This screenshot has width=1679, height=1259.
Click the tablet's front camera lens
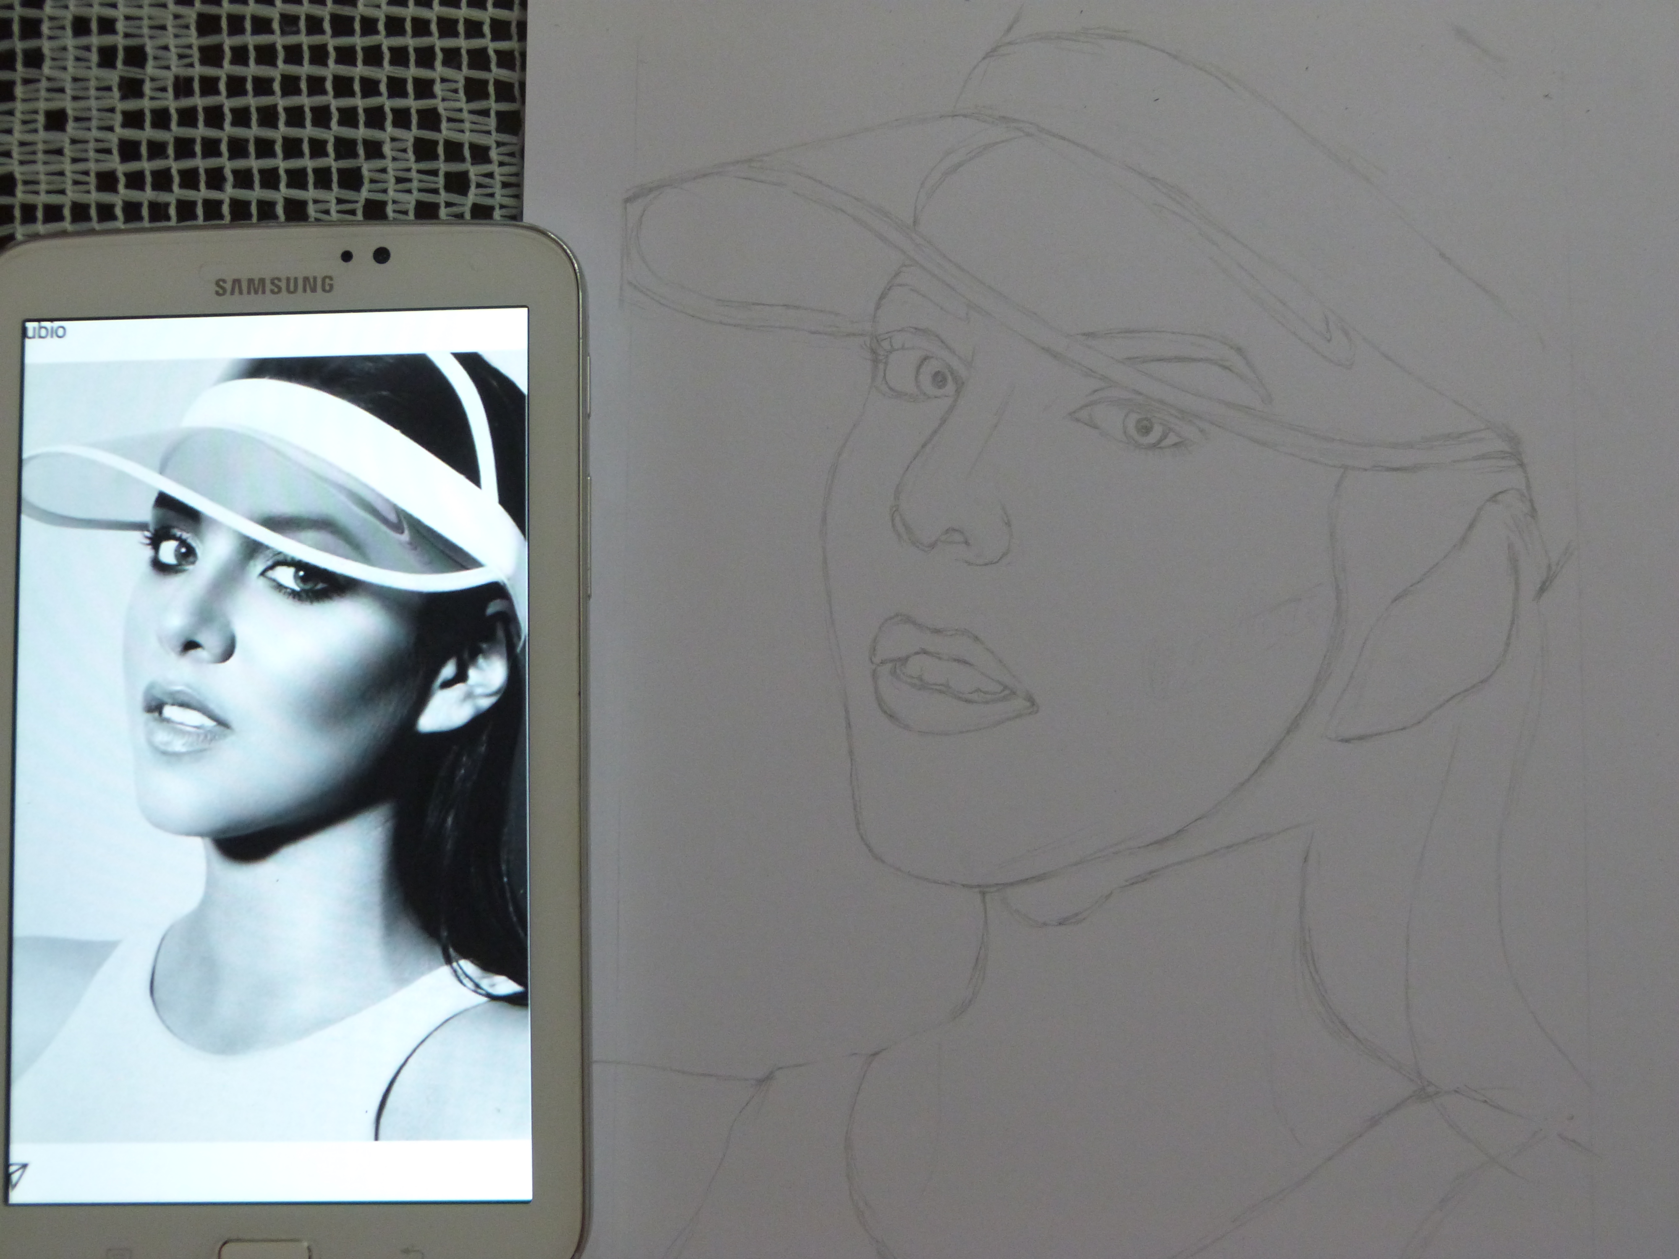coord(381,255)
